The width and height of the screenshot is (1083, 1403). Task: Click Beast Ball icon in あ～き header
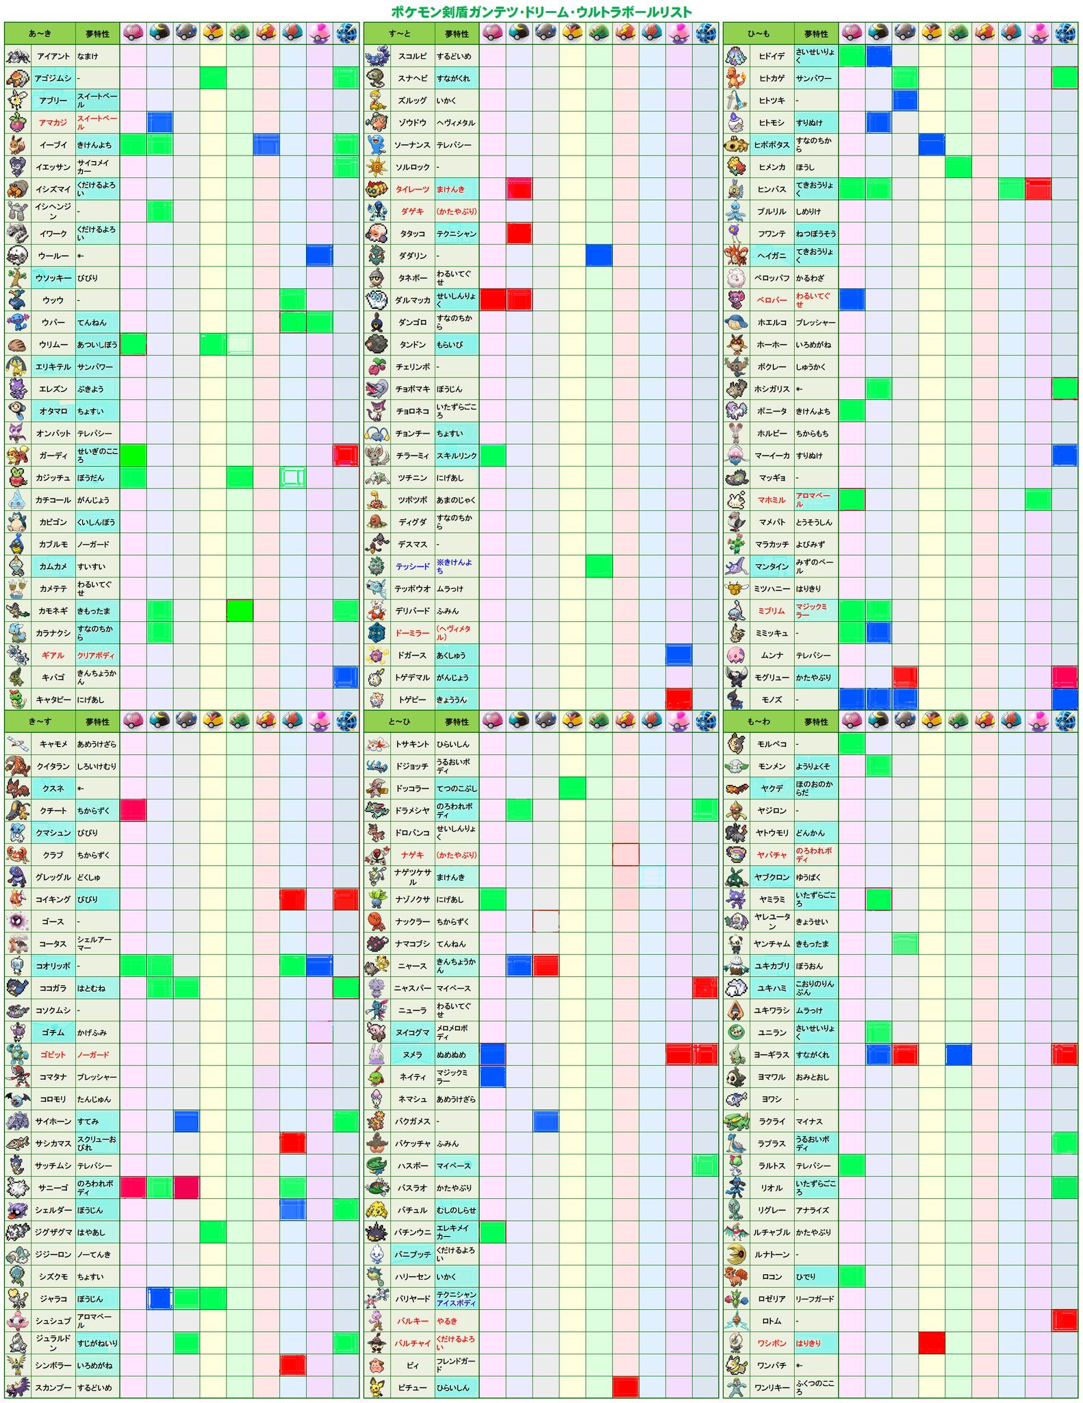pyautogui.click(x=346, y=33)
